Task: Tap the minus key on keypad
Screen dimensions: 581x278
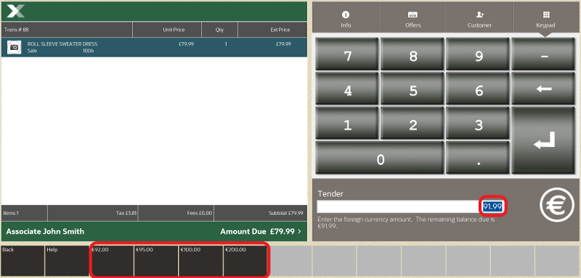Action: point(543,54)
